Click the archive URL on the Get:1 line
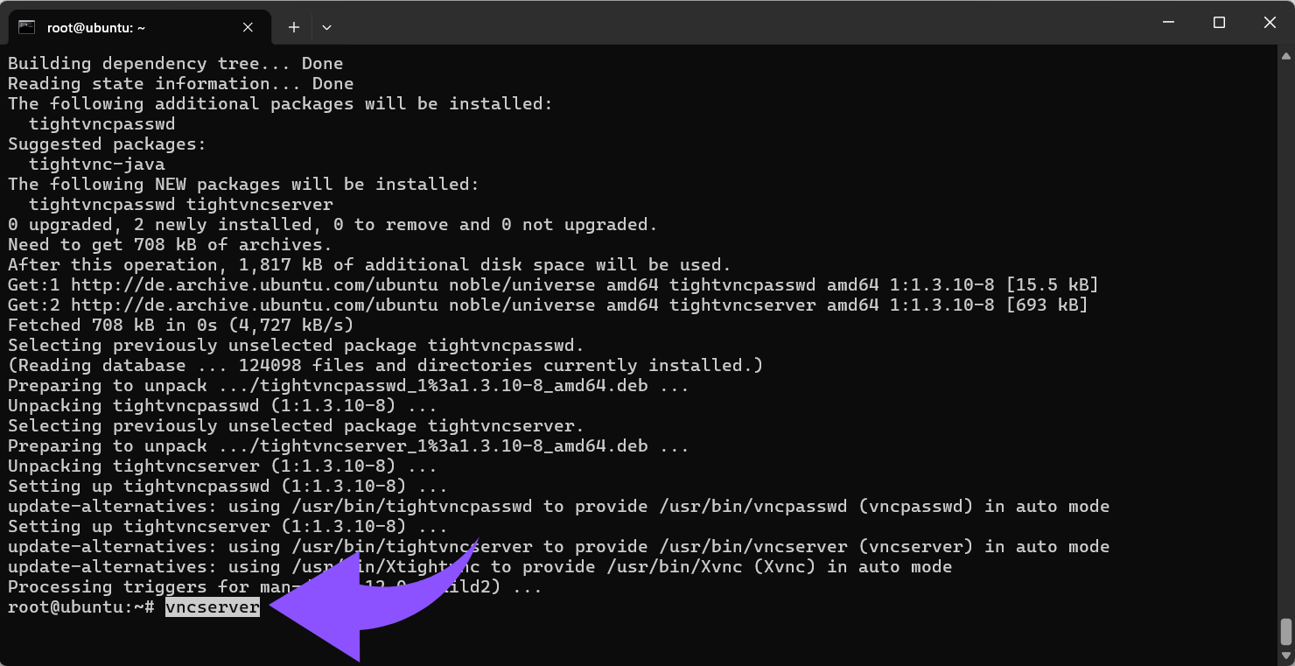 point(254,285)
